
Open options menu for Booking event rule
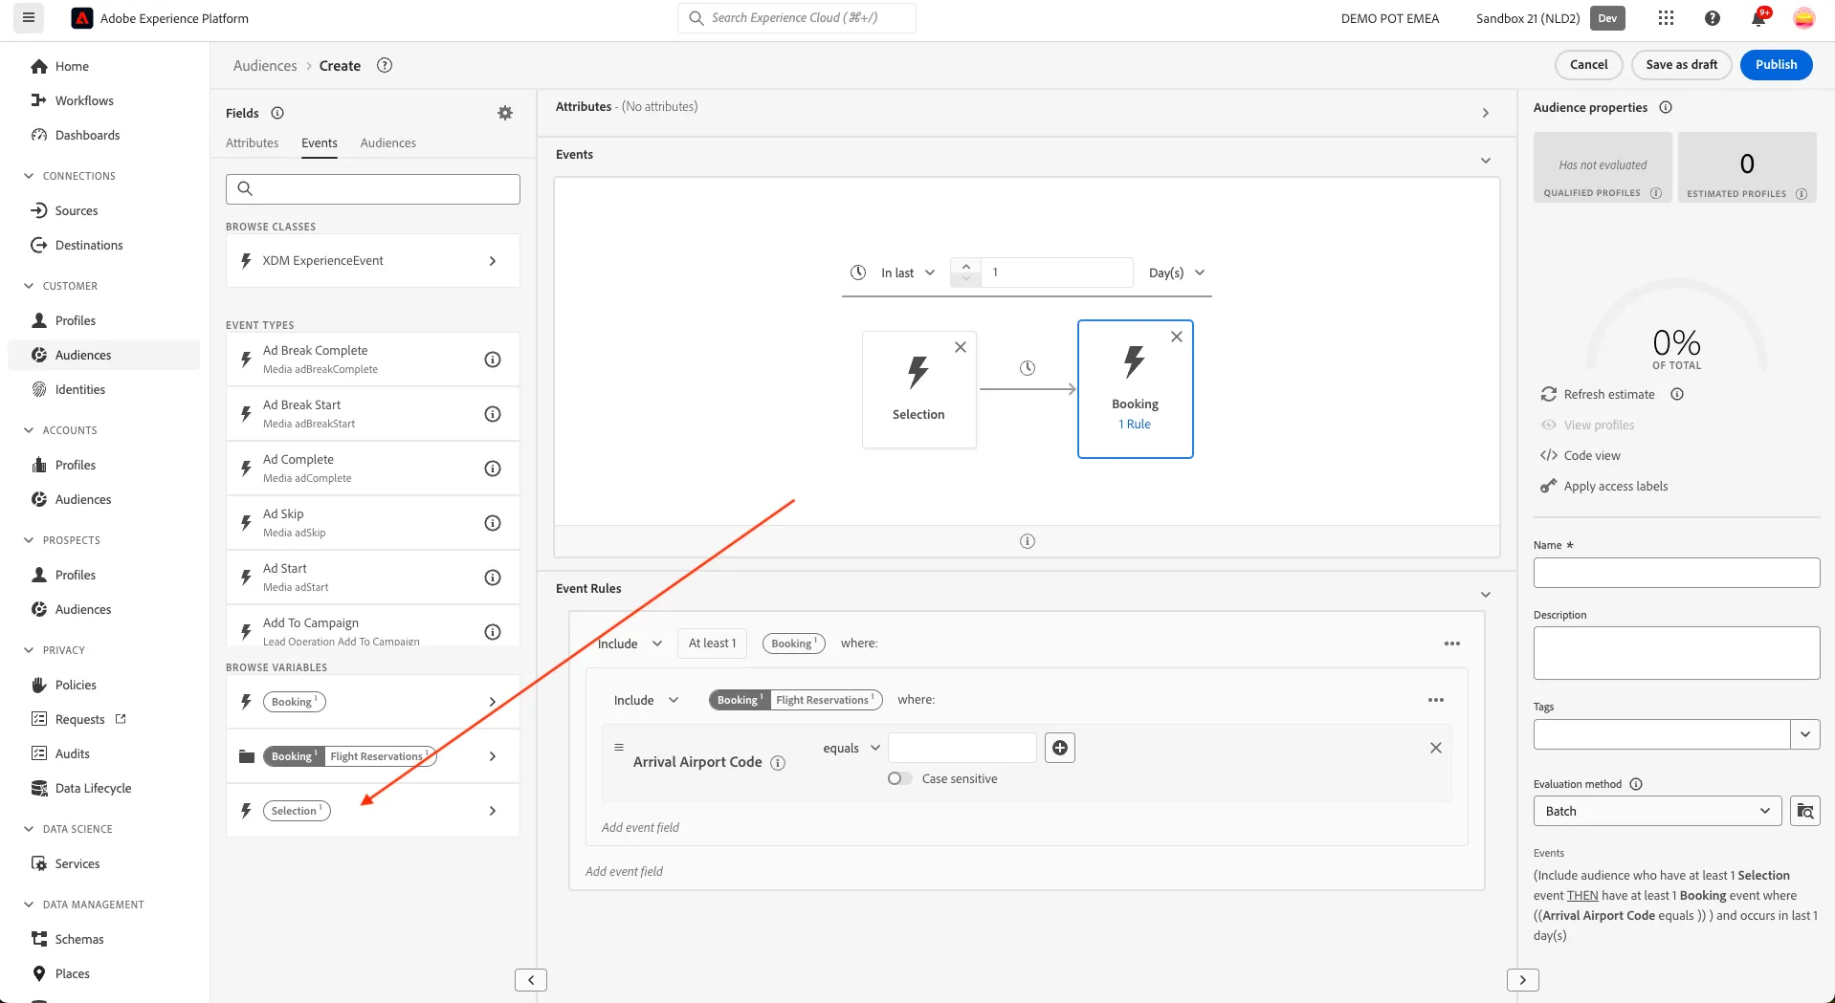point(1452,643)
